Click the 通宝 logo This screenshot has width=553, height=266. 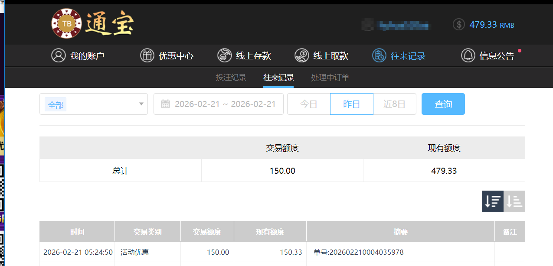coord(92,24)
